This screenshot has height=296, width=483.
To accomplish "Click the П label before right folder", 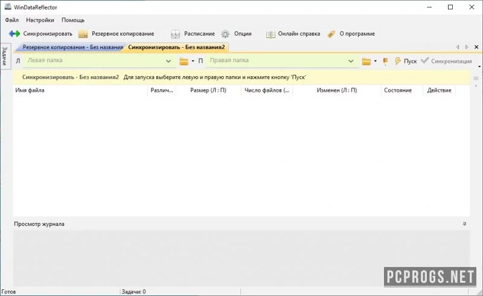I will 200,61.
